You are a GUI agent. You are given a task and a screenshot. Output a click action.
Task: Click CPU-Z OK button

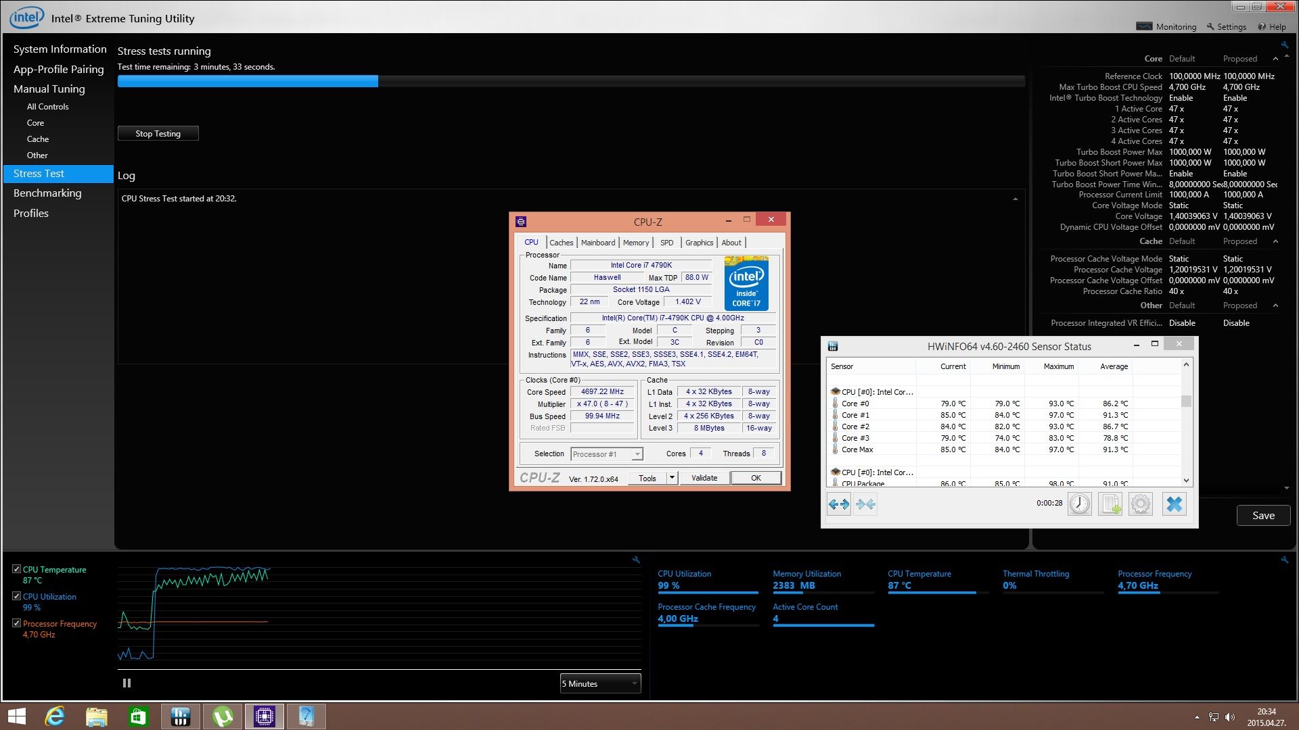(756, 478)
